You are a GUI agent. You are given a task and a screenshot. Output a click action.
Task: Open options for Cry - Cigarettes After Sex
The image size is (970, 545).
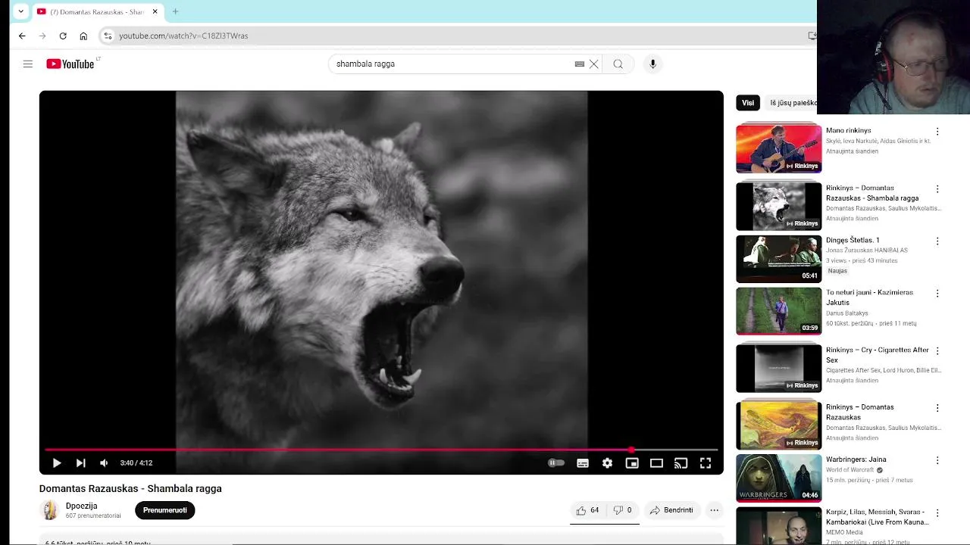[x=937, y=351]
